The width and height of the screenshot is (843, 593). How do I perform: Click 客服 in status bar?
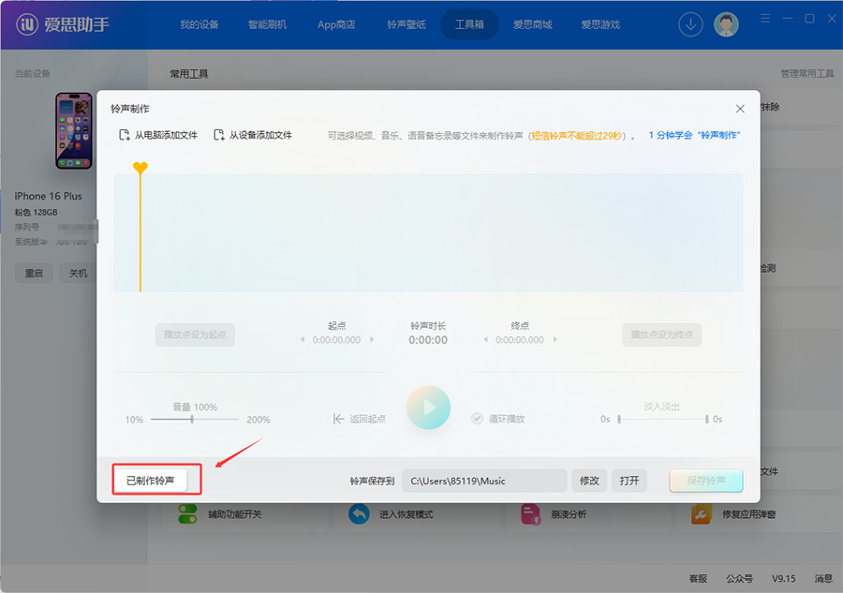point(698,579)
